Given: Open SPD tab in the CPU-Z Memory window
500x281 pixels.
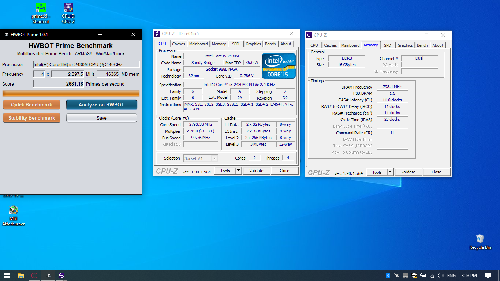Looking at the screenshot, I should [x=388, y=45].
